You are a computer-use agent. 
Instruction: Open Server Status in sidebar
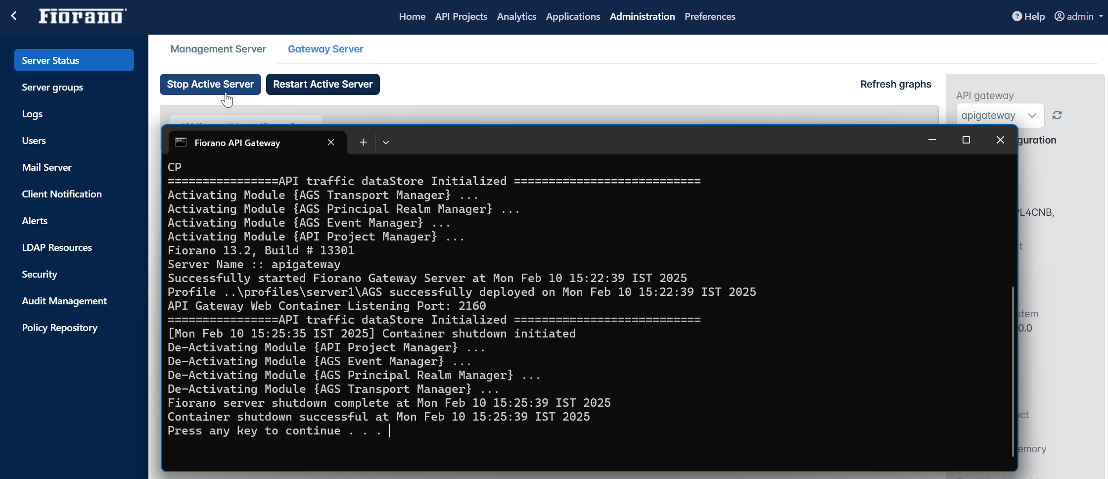74,60
